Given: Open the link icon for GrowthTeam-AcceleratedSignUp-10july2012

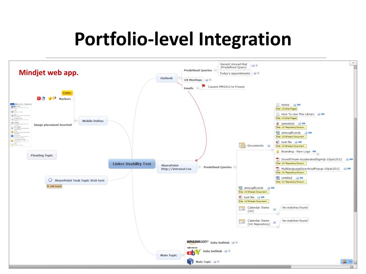Looking at the screenshot, I should pos(351,159).
